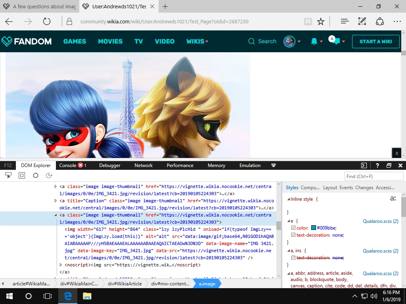Click the pseudo-state 'a:' icon in Styles
406x304 pixels.
393,199
